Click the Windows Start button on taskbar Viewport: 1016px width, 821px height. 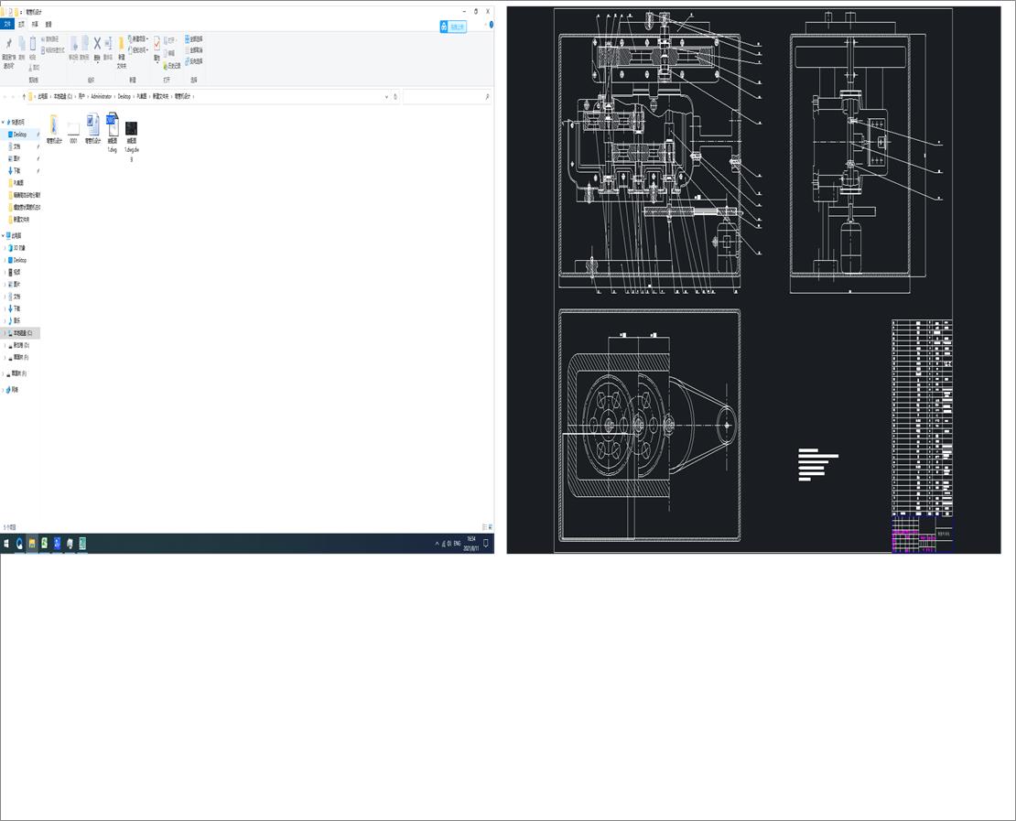[x=6, y=544]
